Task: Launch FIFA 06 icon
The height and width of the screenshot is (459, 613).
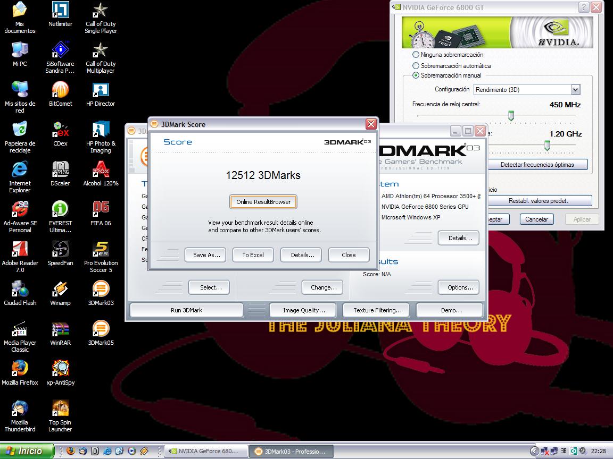Action: [x=101, y=214]
